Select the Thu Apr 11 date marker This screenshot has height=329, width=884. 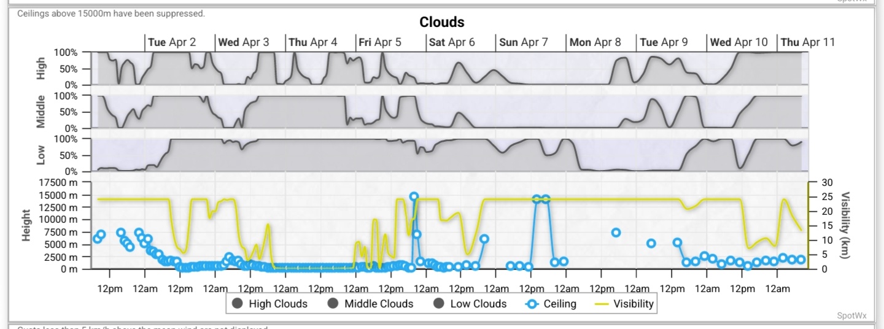pyautogui.click(x=808, y=42)
